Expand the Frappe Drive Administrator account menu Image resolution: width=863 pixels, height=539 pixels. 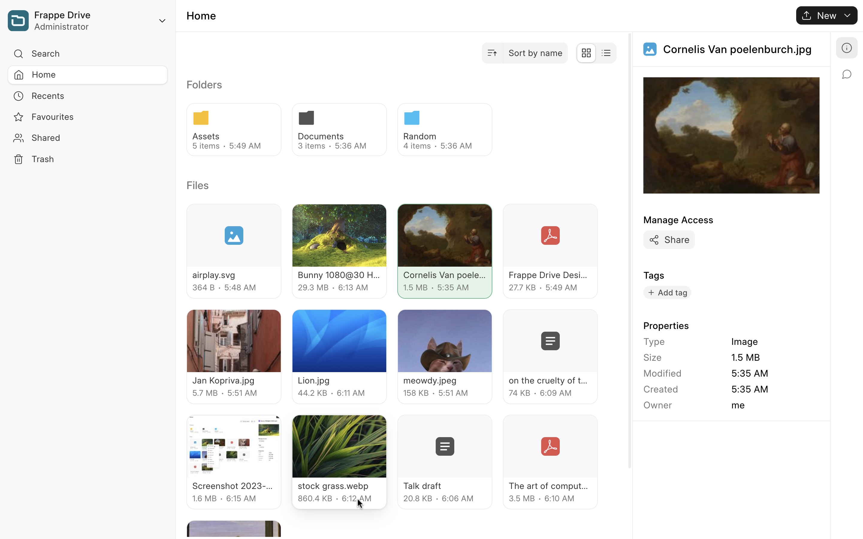[x=162, y=21]
